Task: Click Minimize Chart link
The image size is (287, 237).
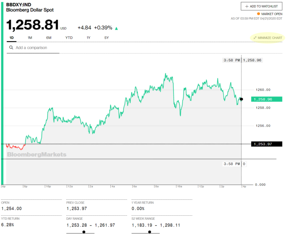Action: click(270, 38)
